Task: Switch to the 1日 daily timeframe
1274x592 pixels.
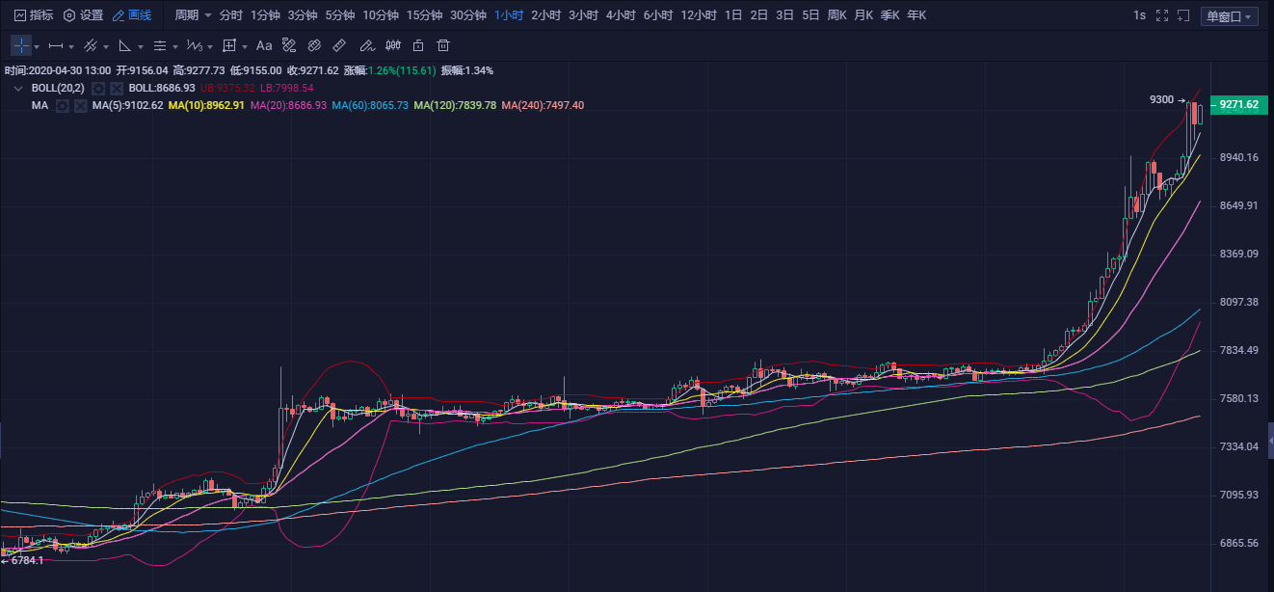Action: pos(733,15)
